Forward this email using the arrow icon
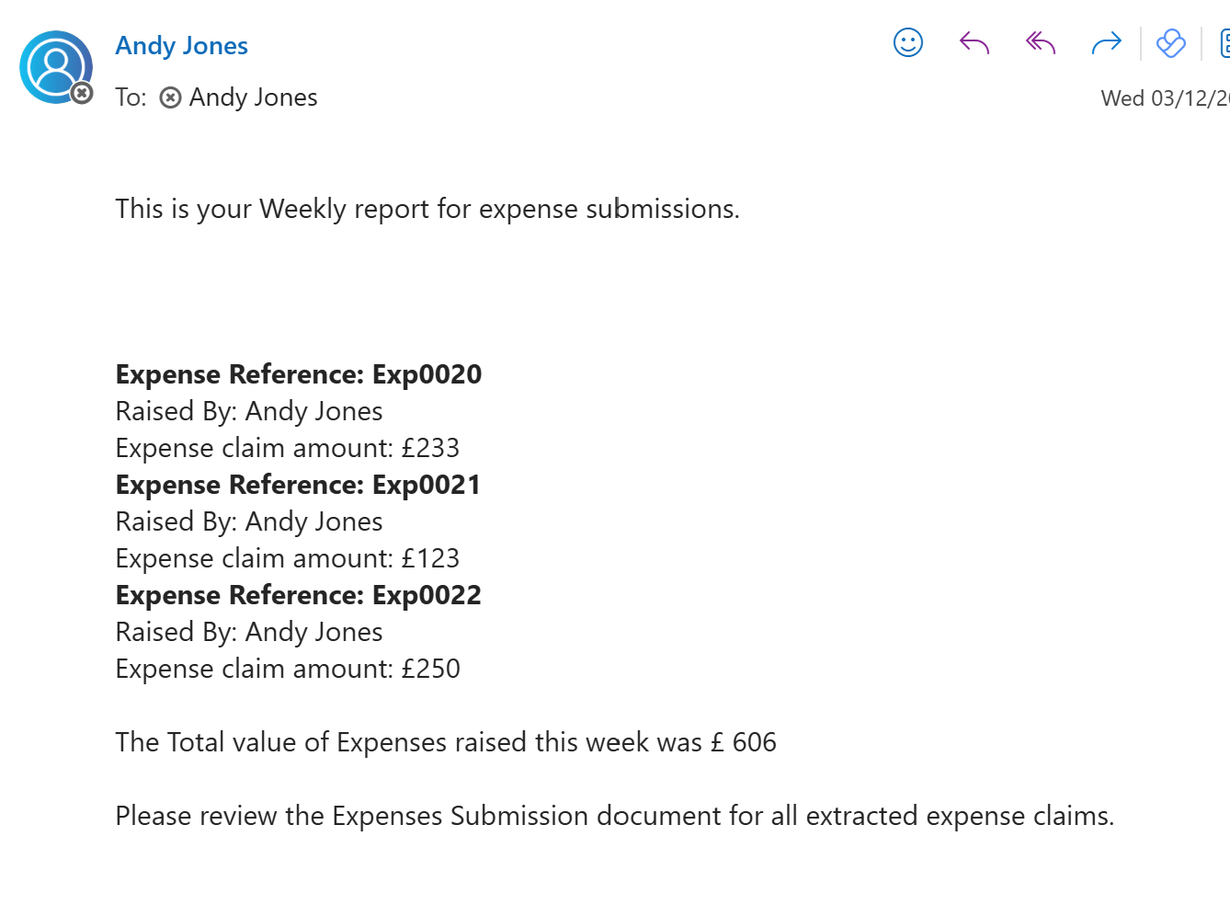 point(1107,43)
